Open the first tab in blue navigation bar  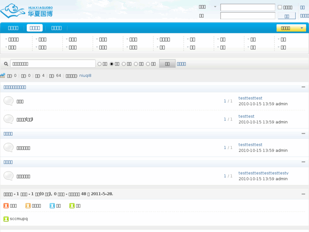coord(13,28)
